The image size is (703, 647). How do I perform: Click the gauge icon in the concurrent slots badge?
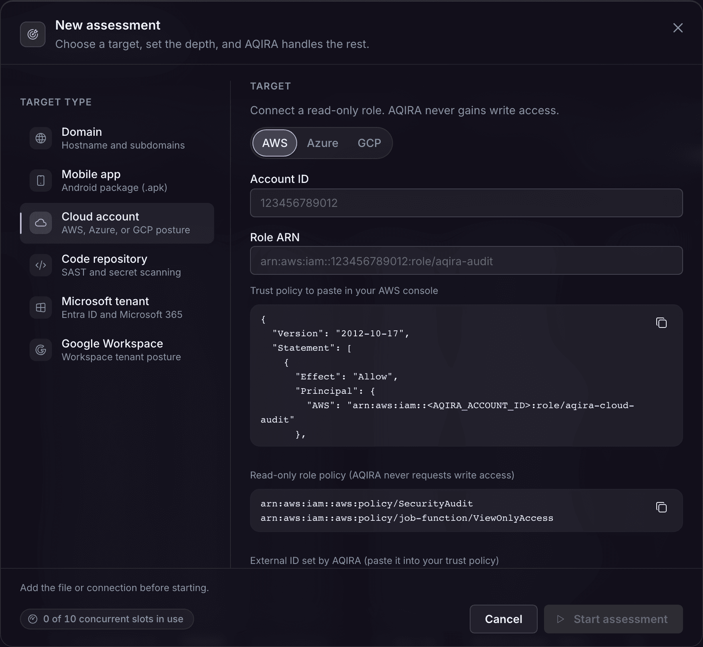coord(33,619)
